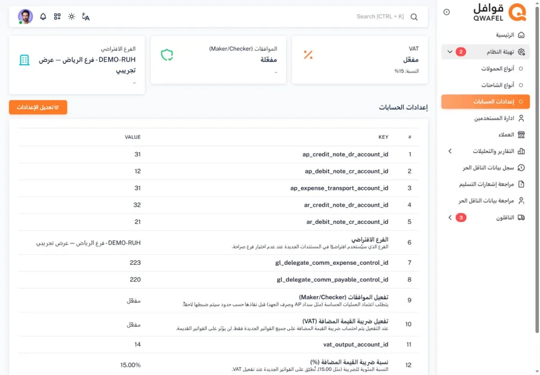
Task: Toggle sidebar pin circle icon
Action: click(446, 12)
